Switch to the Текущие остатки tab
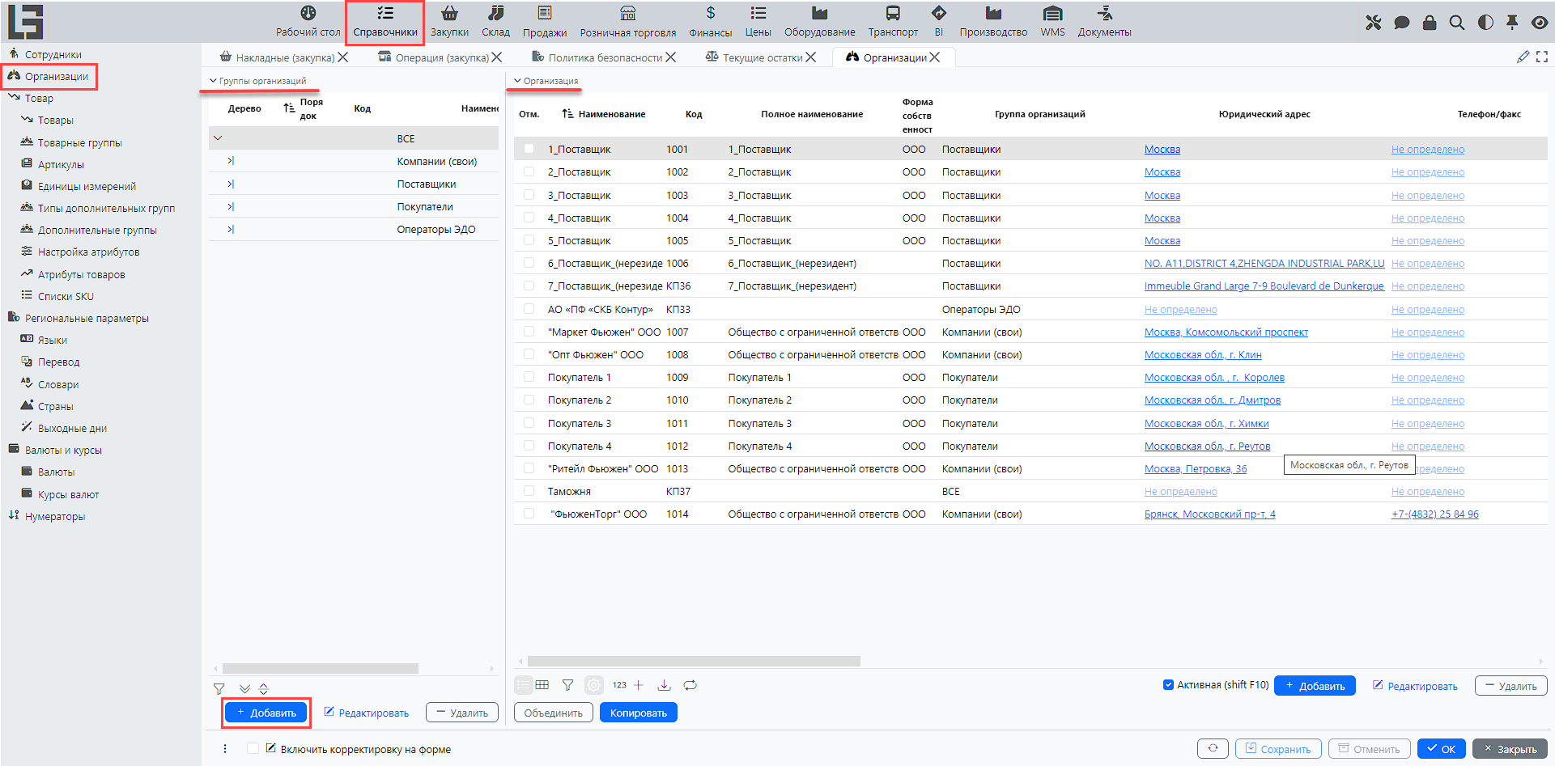This screenshot has height=766, width=1555. (761, 57)
